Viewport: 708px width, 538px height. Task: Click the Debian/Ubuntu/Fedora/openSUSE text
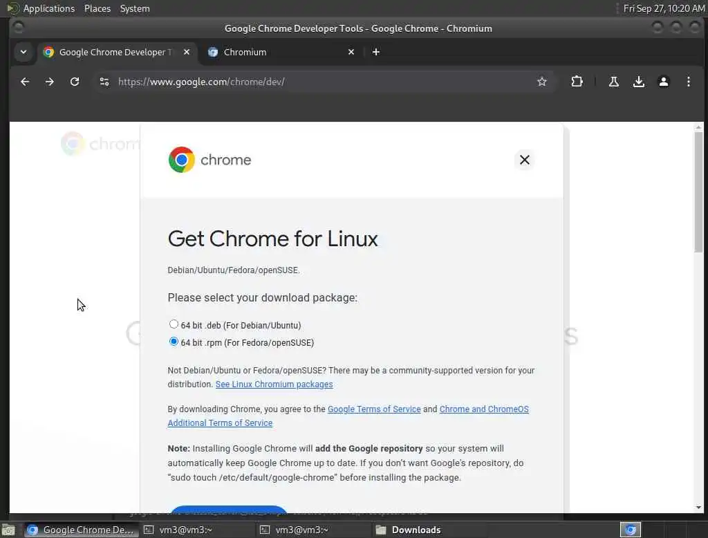click(x=234, y=270)
